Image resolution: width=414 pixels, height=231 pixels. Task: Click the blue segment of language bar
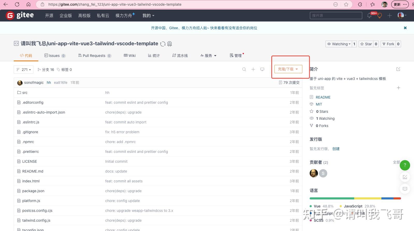pyautogui.click(x=387, y=198)
